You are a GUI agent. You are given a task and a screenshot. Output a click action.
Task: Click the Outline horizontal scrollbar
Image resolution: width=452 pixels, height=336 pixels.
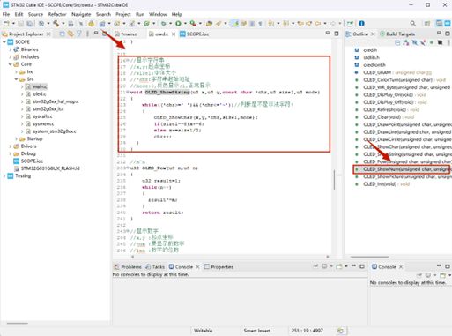(369, 257)
